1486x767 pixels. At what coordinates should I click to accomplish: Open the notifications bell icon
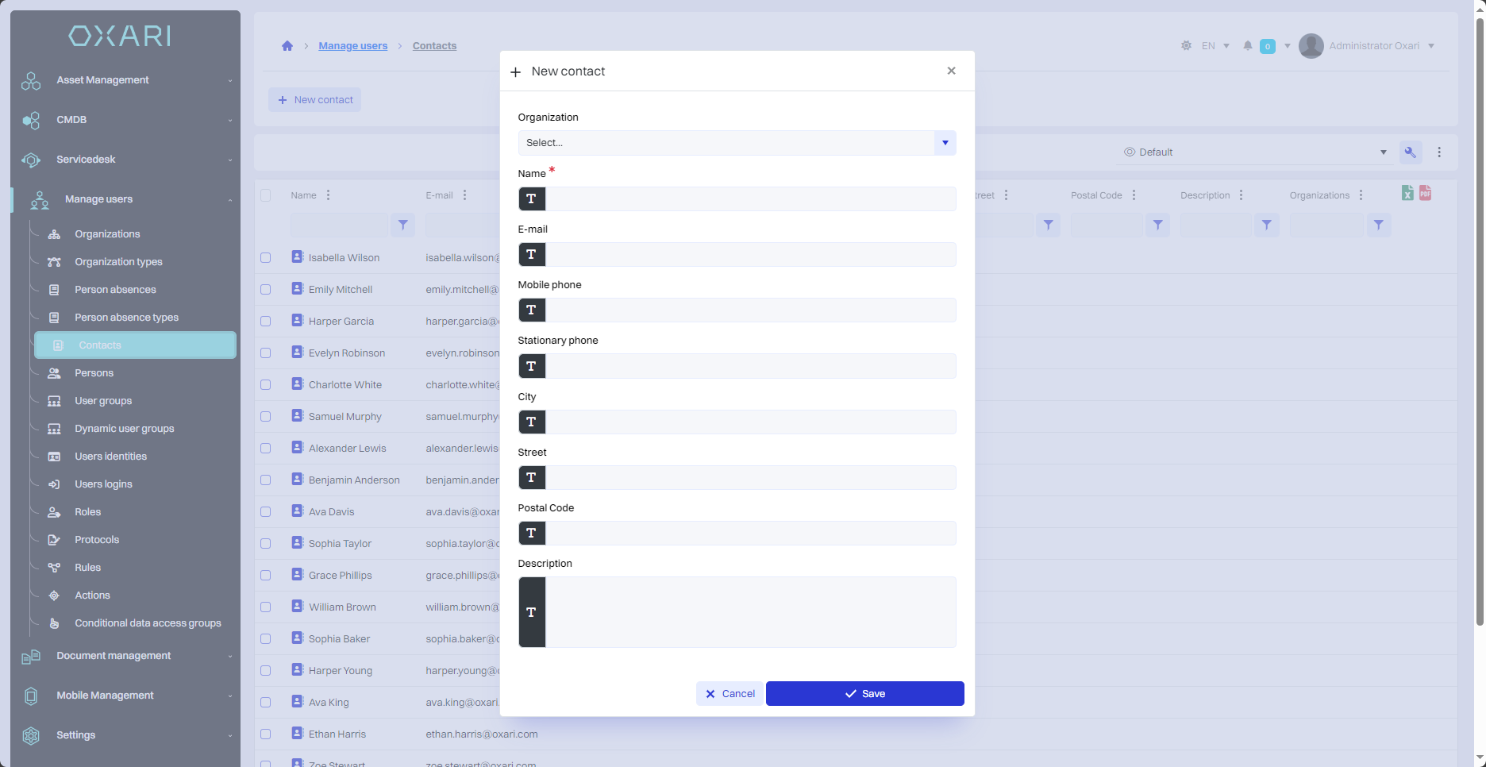[1248, 46]
